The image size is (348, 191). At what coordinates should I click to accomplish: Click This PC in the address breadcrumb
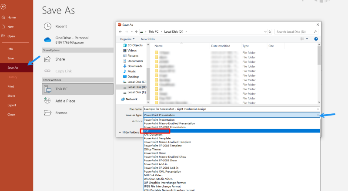(154, 32)
